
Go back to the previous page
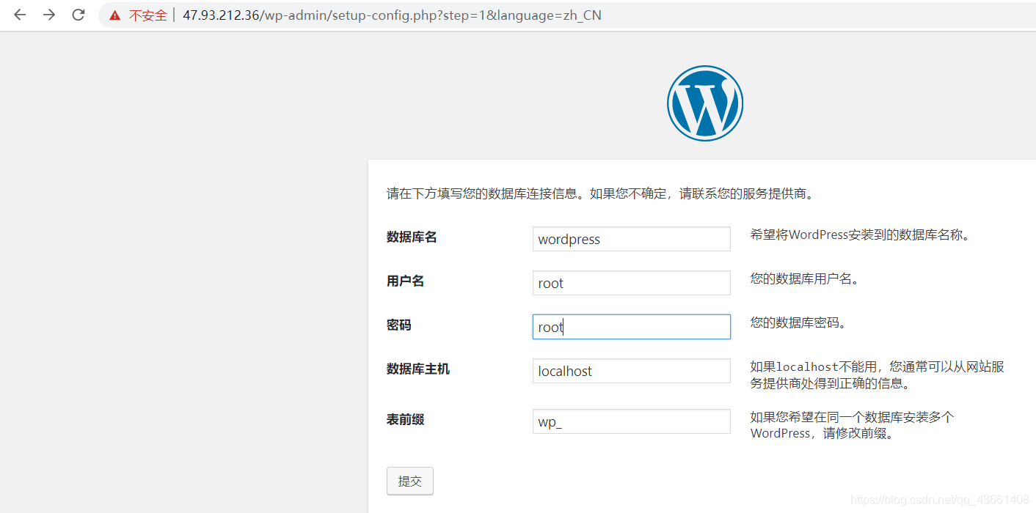(20, 15)
